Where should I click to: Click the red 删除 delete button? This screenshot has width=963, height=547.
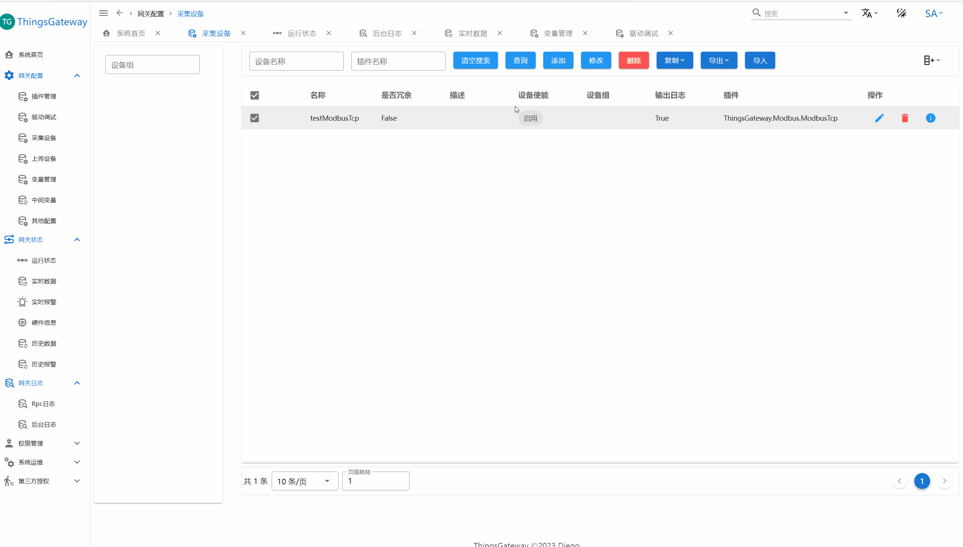pos(634,60)
